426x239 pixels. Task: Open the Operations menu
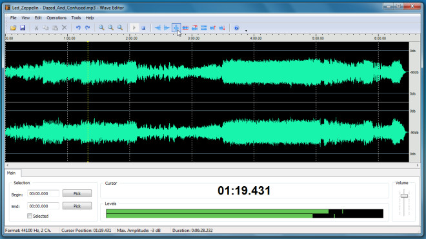click(x=57, y=18)
